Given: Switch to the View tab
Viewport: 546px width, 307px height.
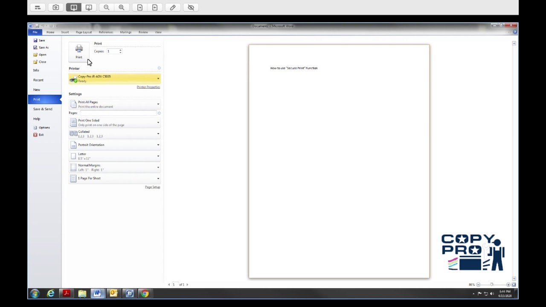Looking at the screenshot, I should coord(158,32).
